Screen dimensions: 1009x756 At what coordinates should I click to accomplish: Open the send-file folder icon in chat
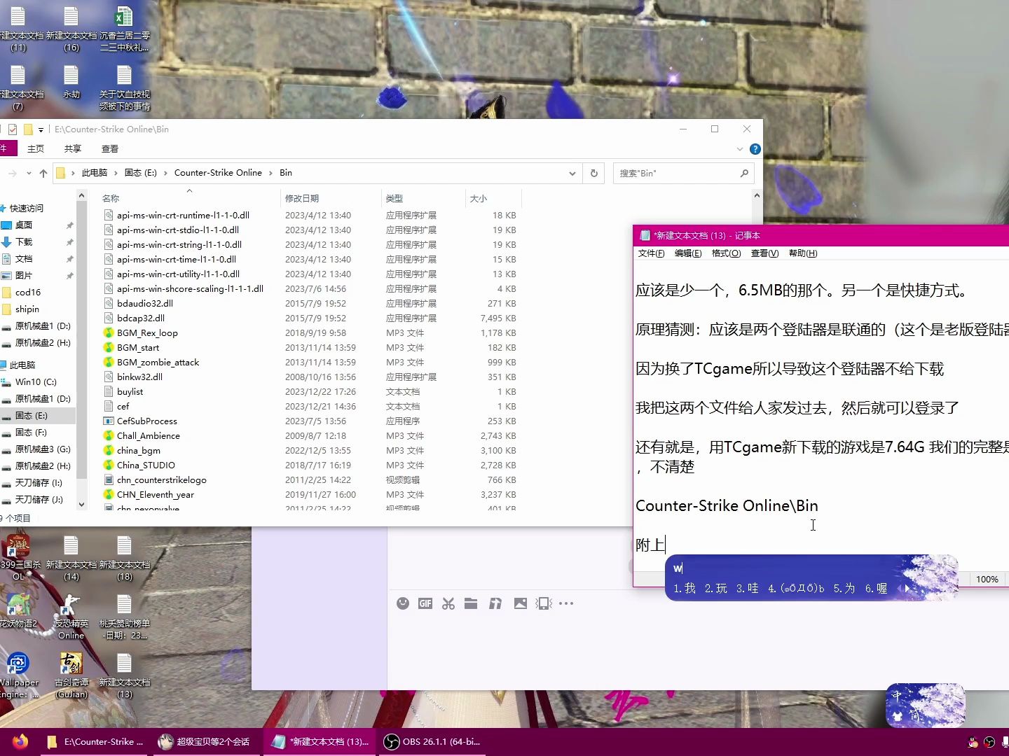point(471,603)
